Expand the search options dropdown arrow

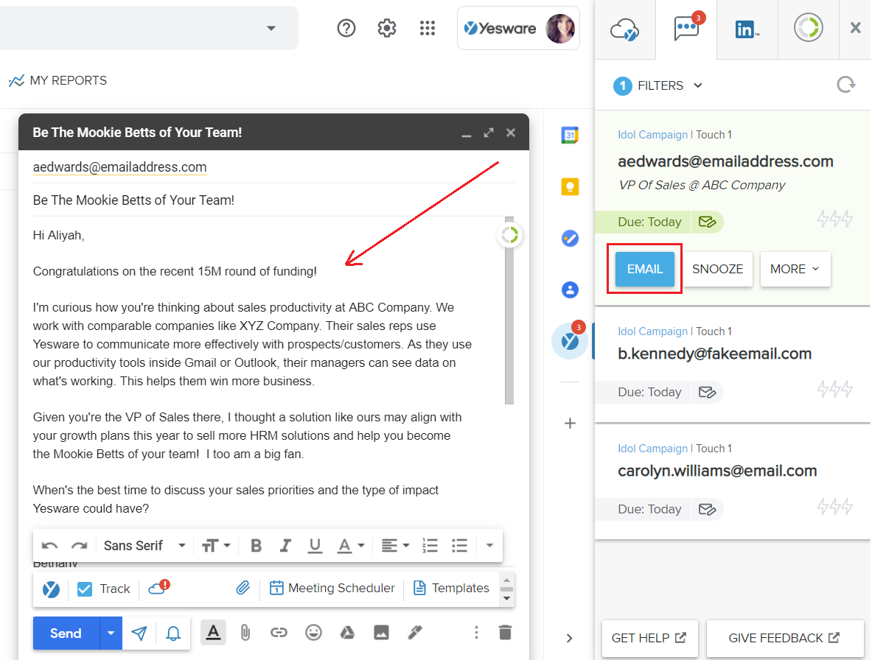click(x=271, y=28)
